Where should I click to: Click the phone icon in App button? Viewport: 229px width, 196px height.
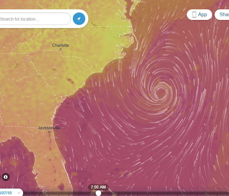pos(194,15)
